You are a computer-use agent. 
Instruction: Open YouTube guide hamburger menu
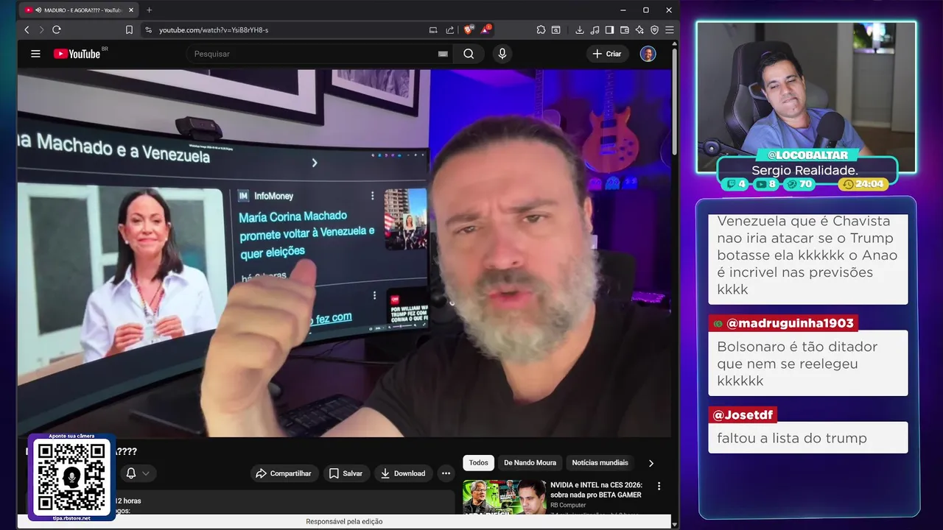click(35, 54)
